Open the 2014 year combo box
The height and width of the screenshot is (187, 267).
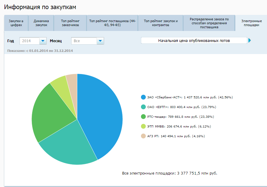(x=33, y=41)
